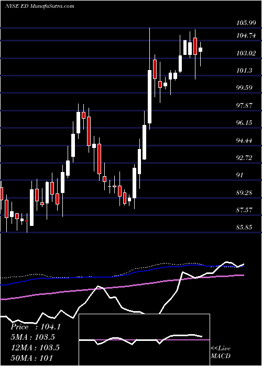
Task: Click the 103.02 price axis label
Action: (x=246, y=53)
